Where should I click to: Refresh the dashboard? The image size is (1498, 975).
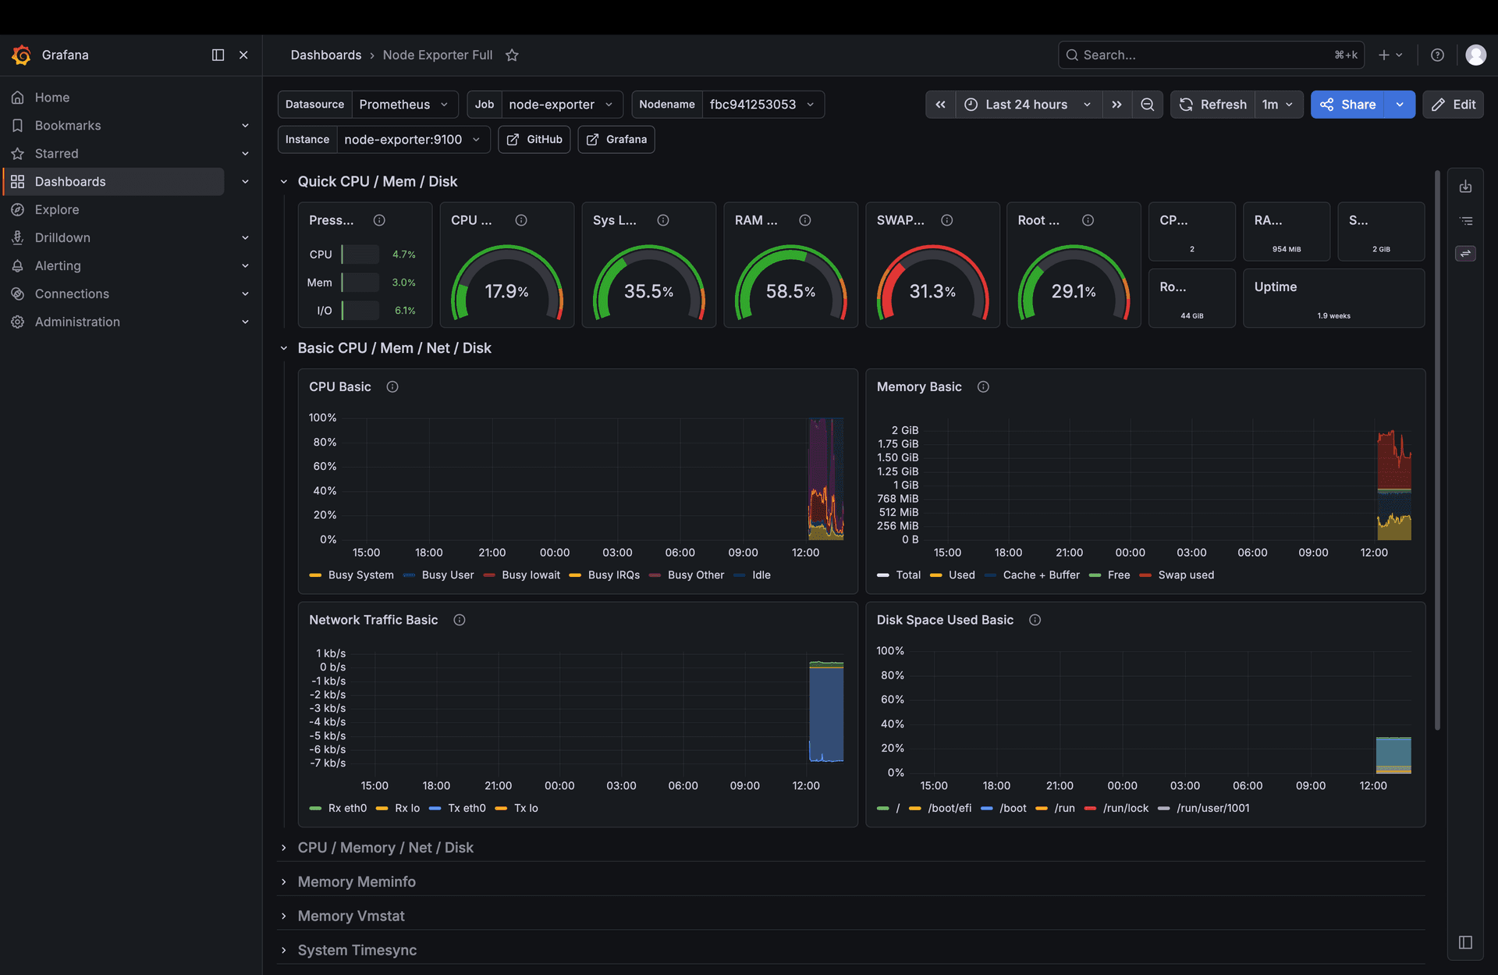(1212, 105)
